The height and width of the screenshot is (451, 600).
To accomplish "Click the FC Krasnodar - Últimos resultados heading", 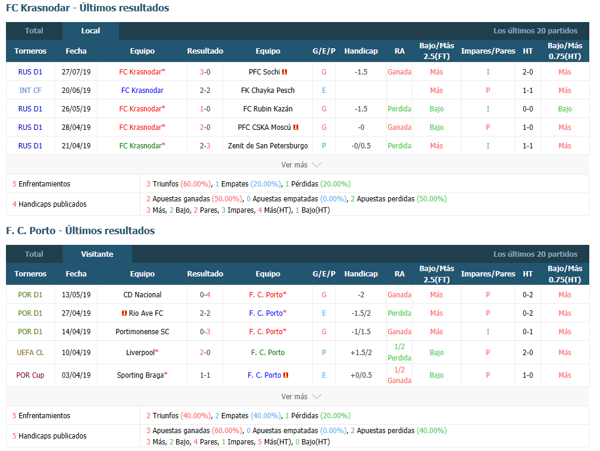I will (87, 8).
